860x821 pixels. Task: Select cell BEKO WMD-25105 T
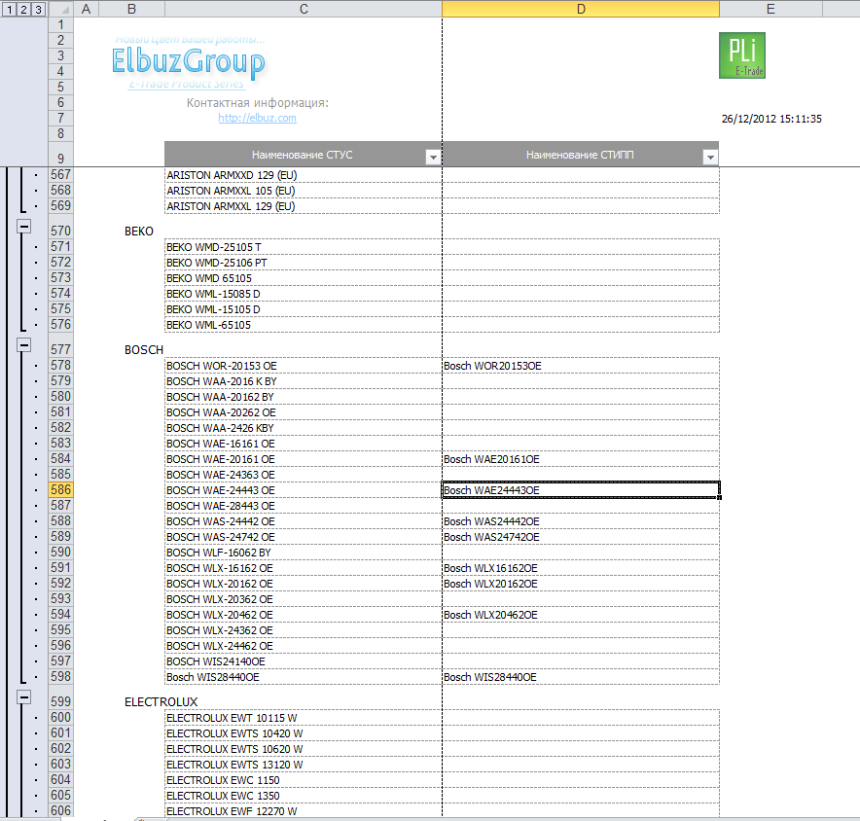(304, 247)
